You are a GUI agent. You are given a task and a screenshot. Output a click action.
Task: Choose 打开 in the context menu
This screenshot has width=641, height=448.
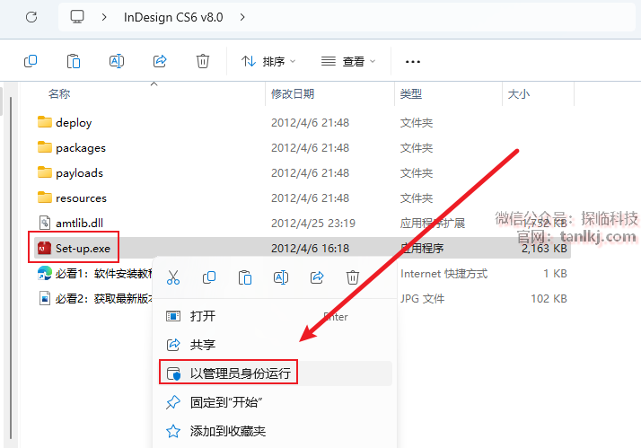(275, 316)
